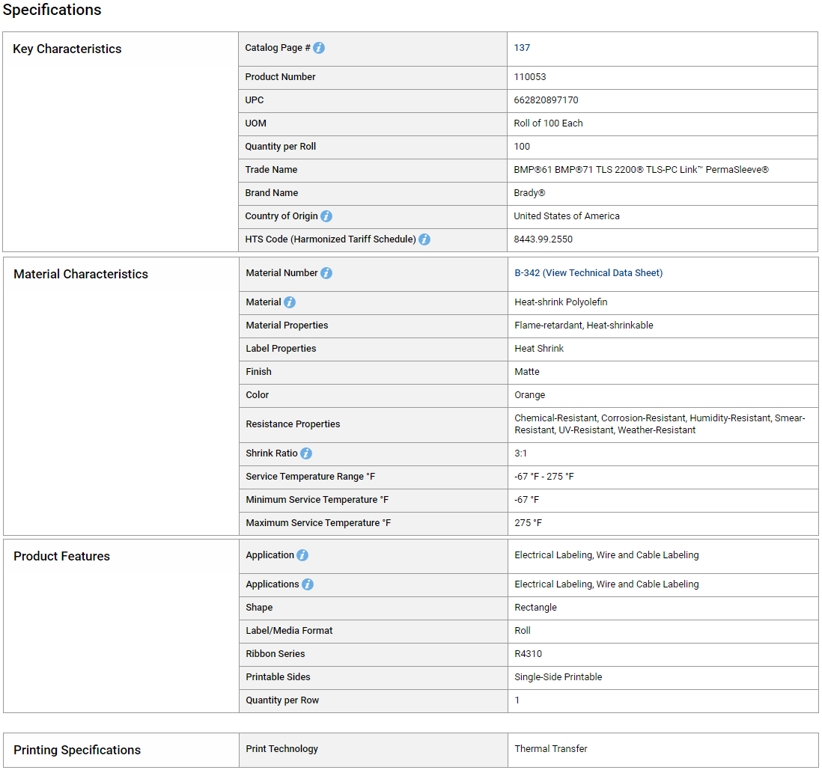822x770 pixels.
Task: Click the temperature range -67 °F - 275 °F
Action: point(544,477)
